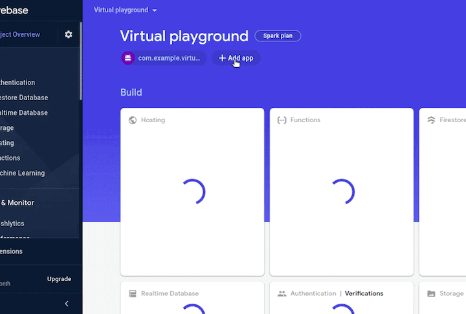466x314 pixels.
Task: Open Firestore Database in the sidebar
Action: 24,98
